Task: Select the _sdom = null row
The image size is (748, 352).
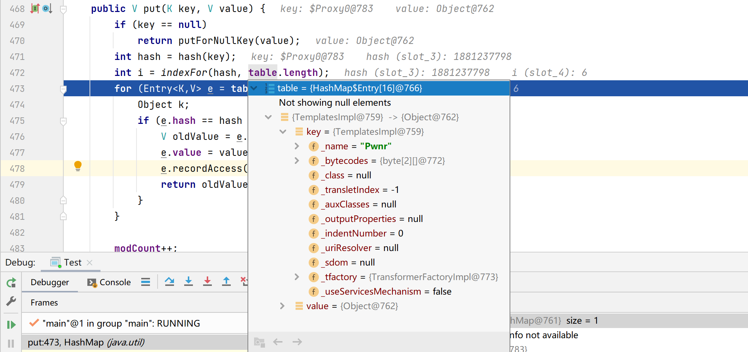Action: coord(379,263)
